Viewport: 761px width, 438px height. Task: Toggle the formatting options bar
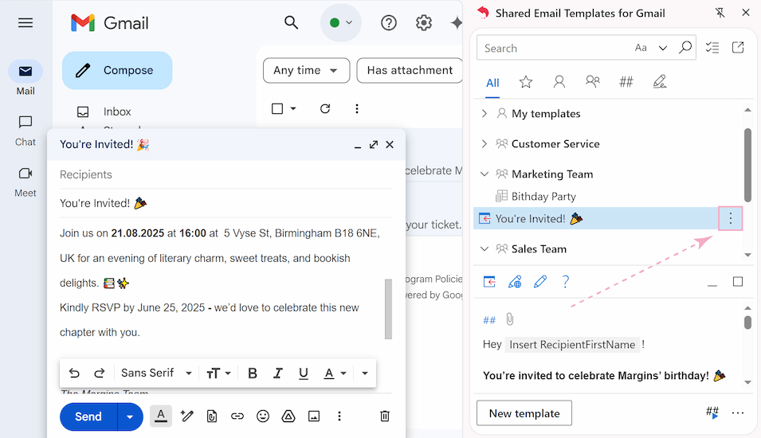coord(161,416)
